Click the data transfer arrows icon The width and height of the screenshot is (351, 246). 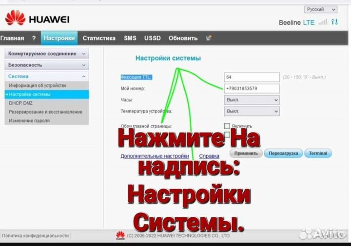point(334,22)
